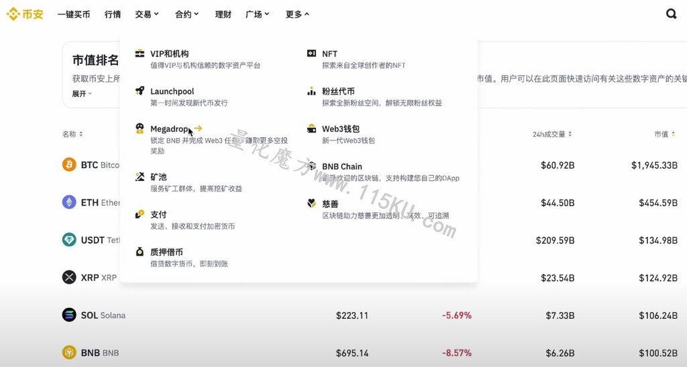Screen dimensions: 687x367
Task: Open the SOL Solana row name
Action: point(103,315)
